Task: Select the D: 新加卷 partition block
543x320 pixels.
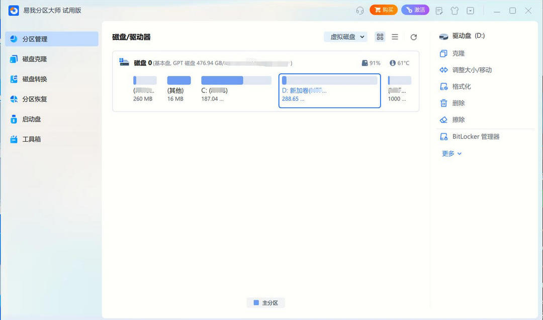Action: click(329, 90)
